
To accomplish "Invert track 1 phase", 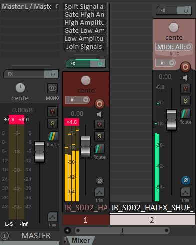I will pos(100,181).
